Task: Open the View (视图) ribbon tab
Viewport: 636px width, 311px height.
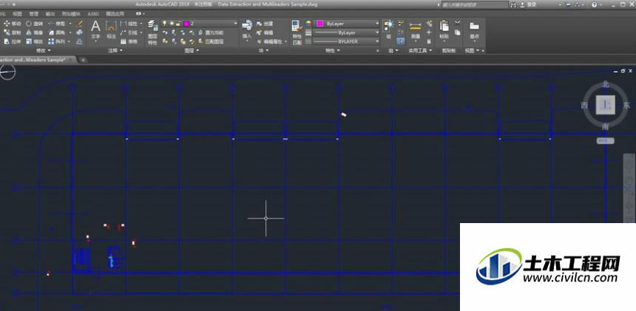Action: tap(17, 14)
